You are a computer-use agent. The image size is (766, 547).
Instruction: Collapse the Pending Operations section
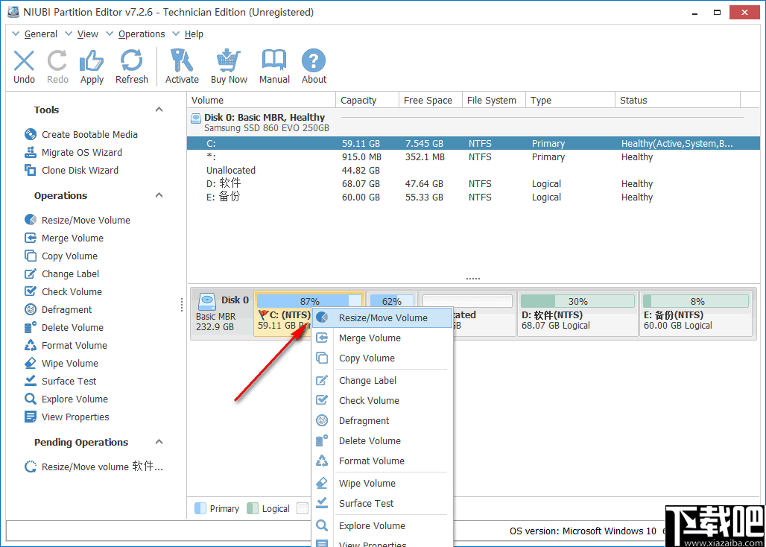click(159, 442)
